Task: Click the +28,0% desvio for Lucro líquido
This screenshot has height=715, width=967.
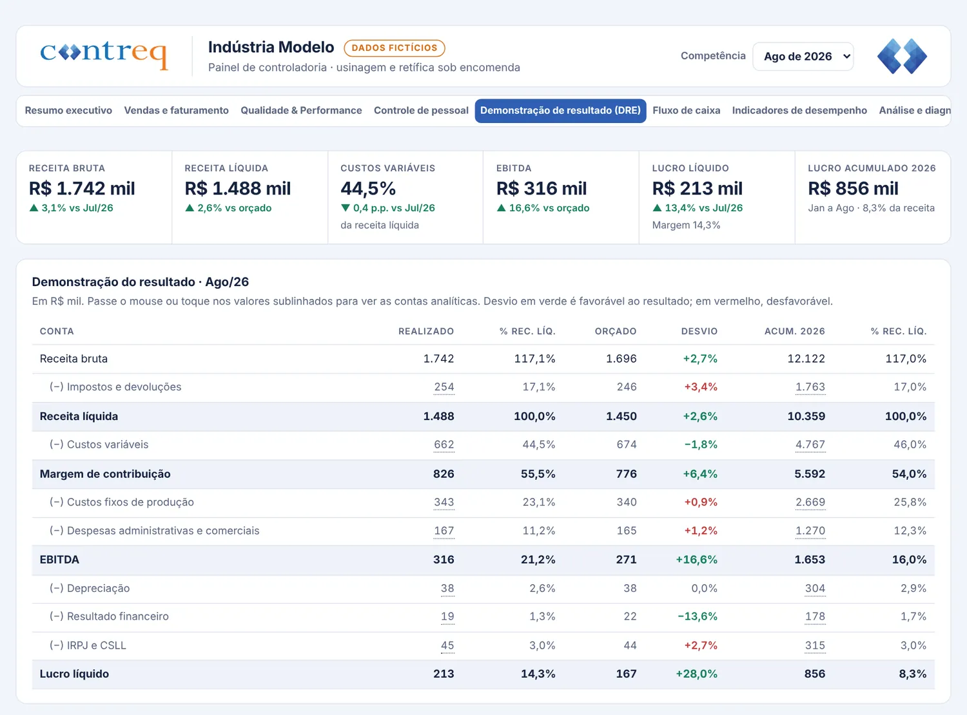Action: coord(696,674)
